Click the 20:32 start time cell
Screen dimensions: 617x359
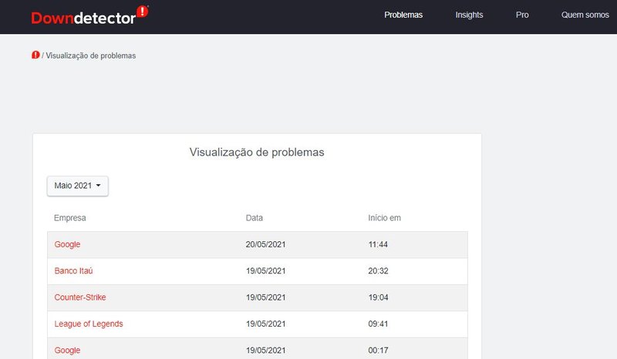(x=378, y=270)
